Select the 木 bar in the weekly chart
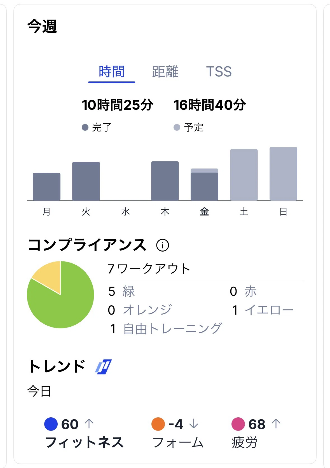The image size is (330, 468). [165, 181]
